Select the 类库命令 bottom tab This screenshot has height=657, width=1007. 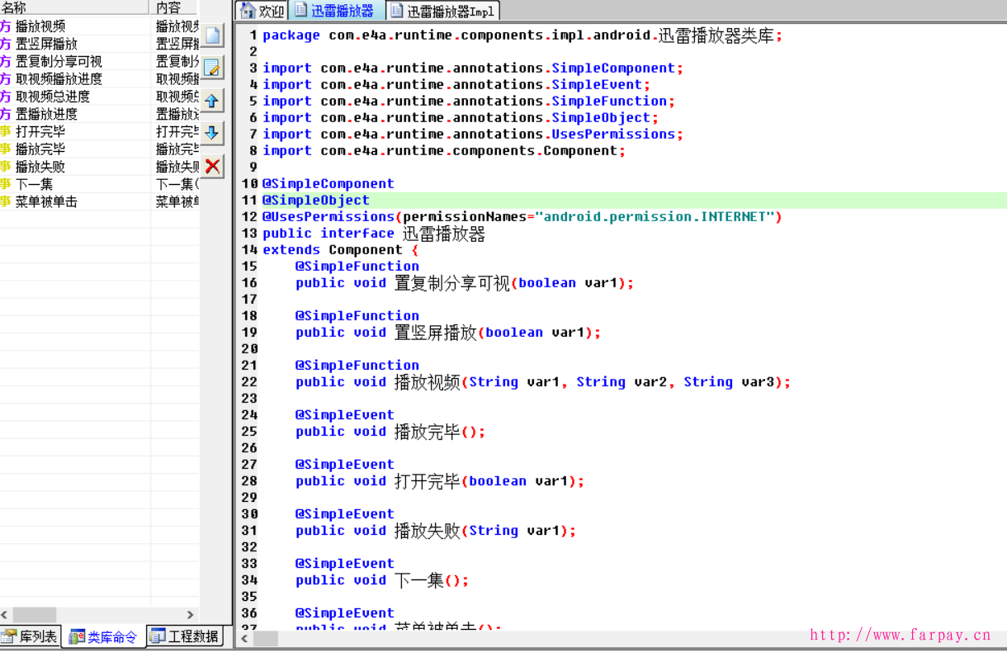(x=103, y=636)
